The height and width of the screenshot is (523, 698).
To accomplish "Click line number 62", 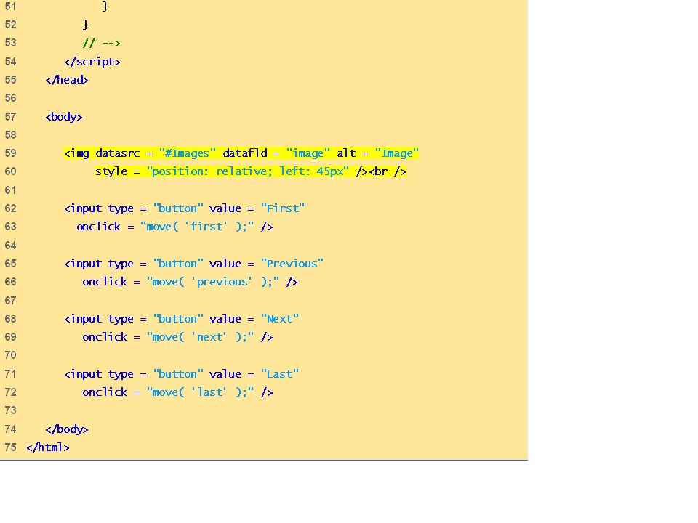I will click(11, 208).
